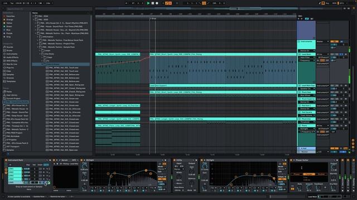Toggle the Link button
Viewport: 357px width, 200px height.
coord(6,3)
